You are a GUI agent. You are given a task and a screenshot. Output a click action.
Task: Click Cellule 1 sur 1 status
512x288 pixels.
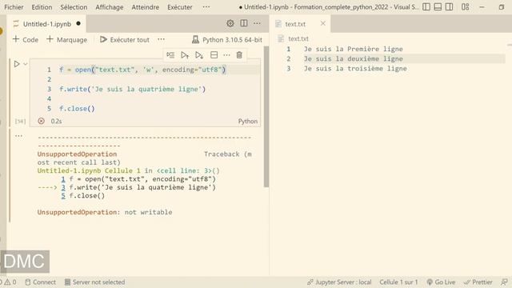(x=398, y=282)
